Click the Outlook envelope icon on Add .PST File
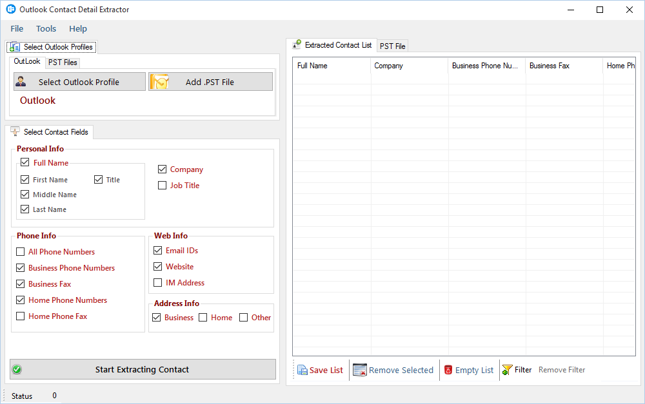645x404 pixels. pyautogui.click(x=159, y=82)
